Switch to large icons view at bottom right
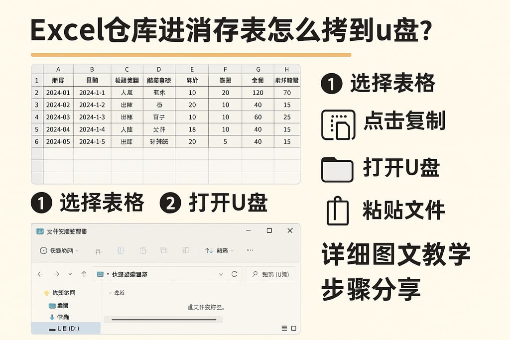 pos(293,328)
